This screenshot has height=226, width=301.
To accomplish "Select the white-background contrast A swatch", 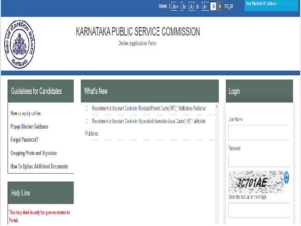I will point(213,7).
